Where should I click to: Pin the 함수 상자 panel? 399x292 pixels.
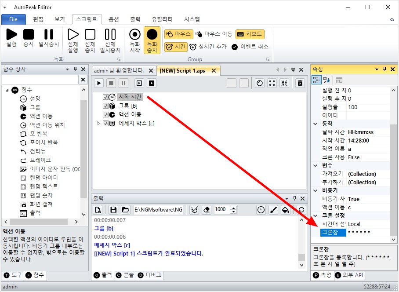pos(75,69)
